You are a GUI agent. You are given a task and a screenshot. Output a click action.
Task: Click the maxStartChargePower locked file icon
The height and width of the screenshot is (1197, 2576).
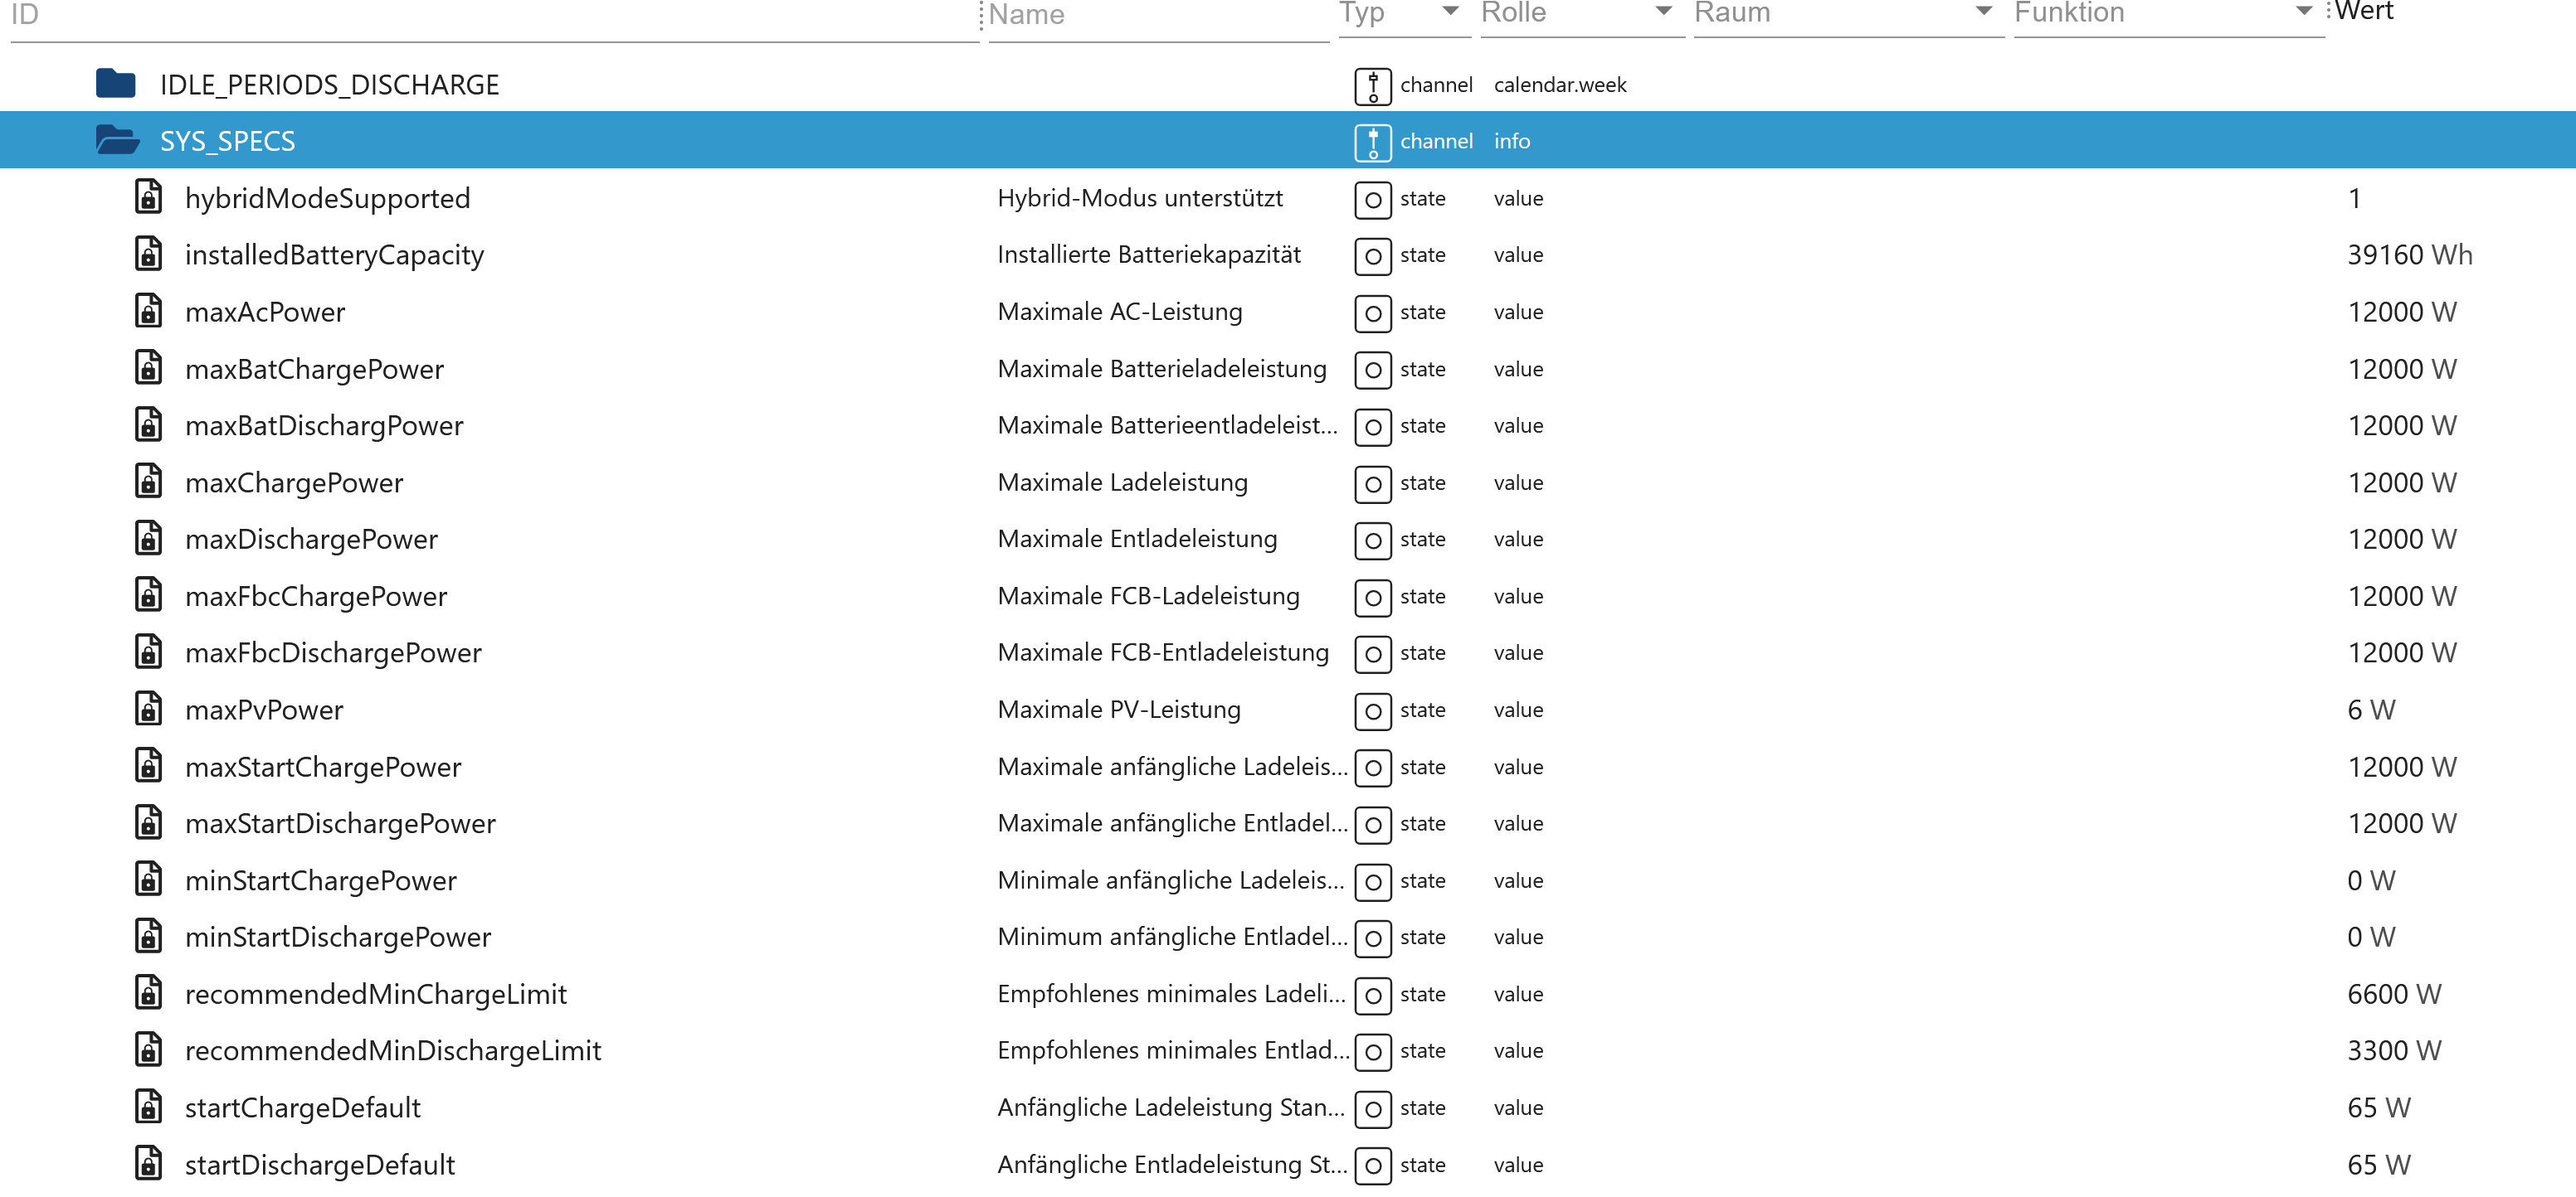149,765
